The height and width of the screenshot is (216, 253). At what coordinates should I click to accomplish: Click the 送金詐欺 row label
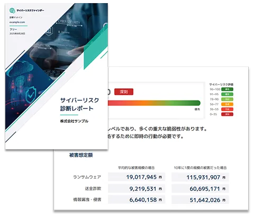tap(93, 188)
